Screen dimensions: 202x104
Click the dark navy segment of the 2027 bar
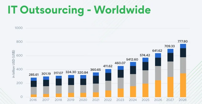170,57
